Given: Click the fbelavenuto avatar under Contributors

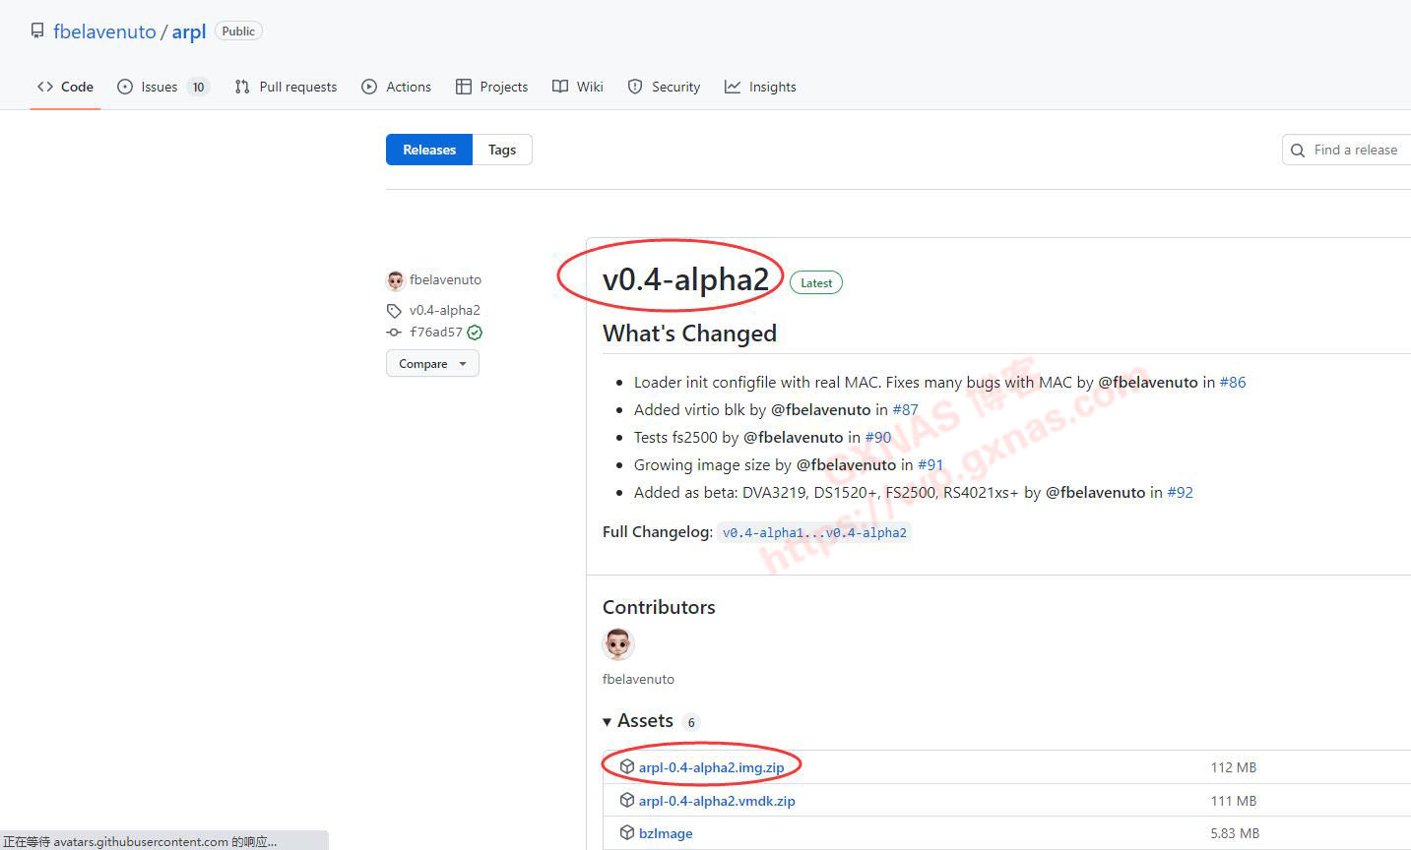Looking at the screenshot, I should click(x=618, y=644).
